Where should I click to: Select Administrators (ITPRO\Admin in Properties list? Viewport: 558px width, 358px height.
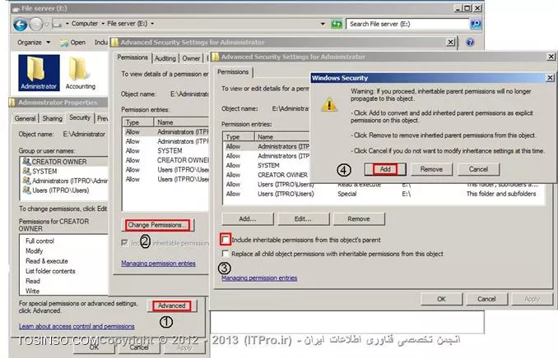[63, 181]
